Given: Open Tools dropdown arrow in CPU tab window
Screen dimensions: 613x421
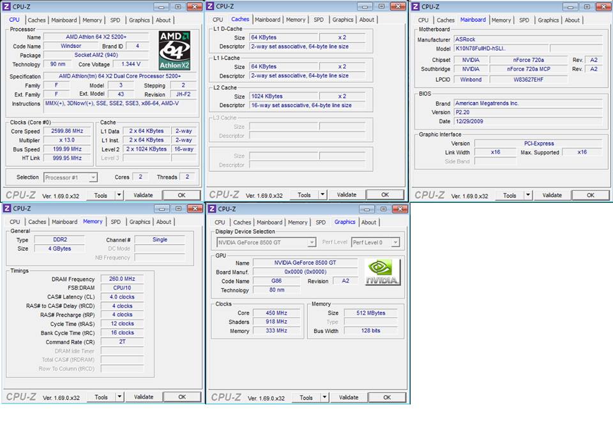Looking at the screenshot, I should click(119, 195).
